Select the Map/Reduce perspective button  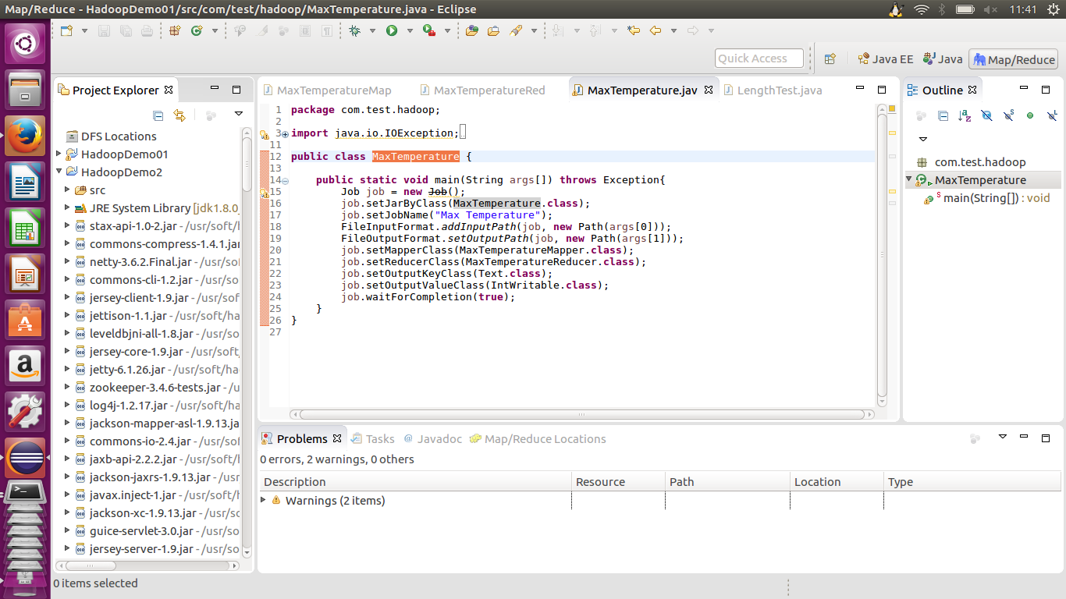pyautogui.click(x=1013, y=59)
